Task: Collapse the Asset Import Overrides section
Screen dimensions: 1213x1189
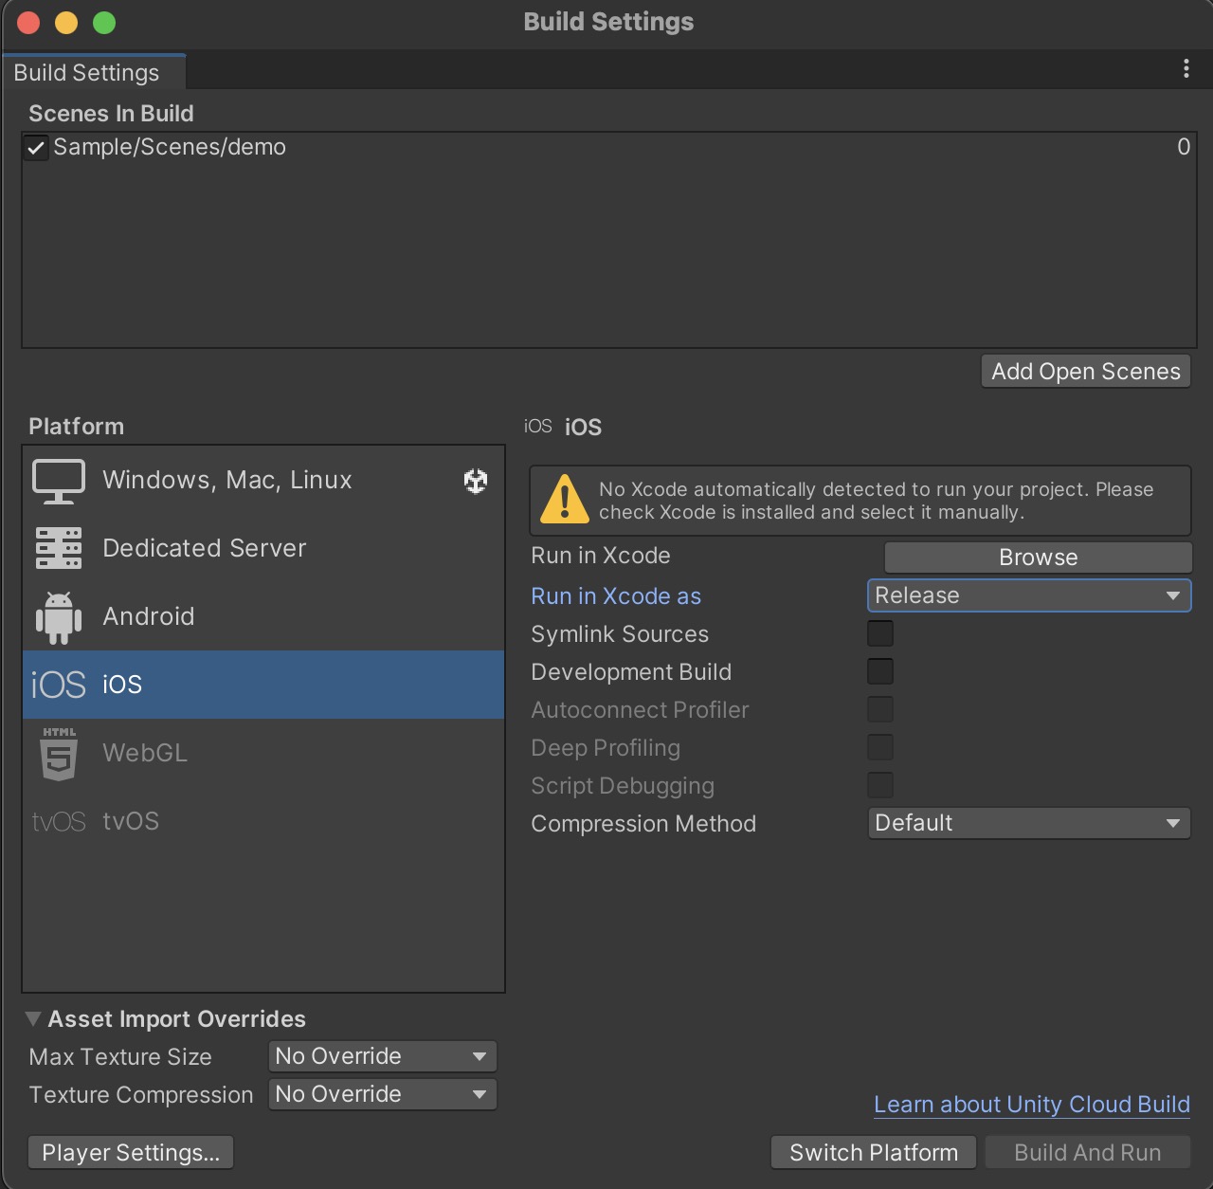Action: coord(33,1018)
